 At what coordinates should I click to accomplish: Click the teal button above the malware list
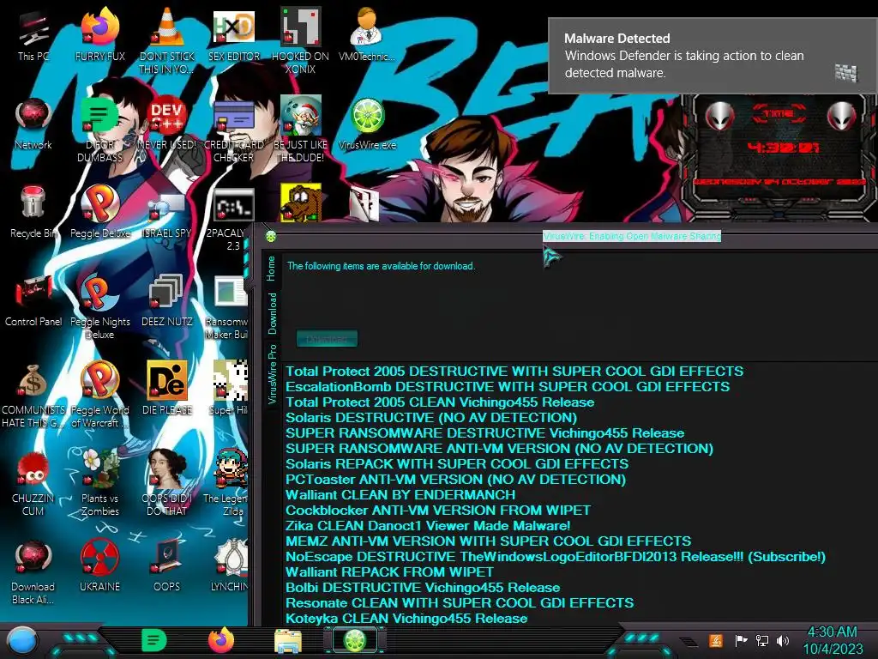pos(327,338)
